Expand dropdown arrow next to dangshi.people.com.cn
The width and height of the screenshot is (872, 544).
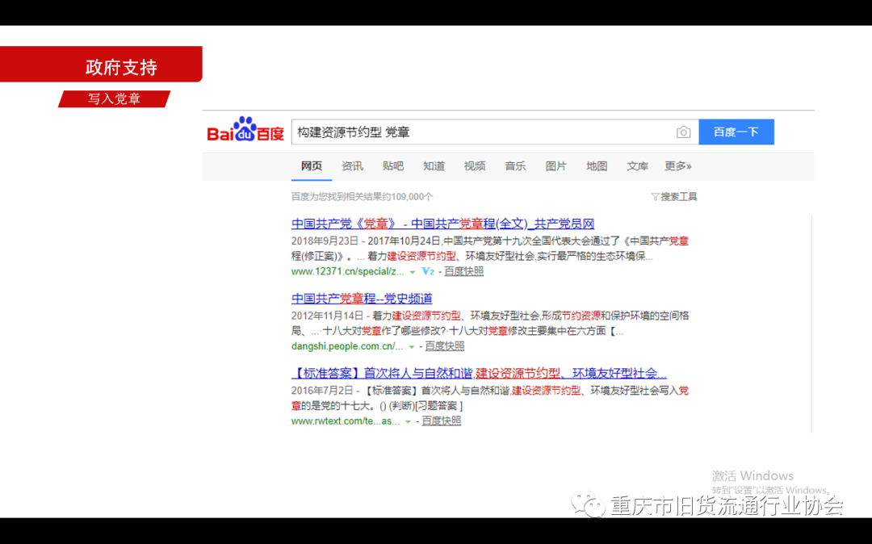(x=412, y=347)
